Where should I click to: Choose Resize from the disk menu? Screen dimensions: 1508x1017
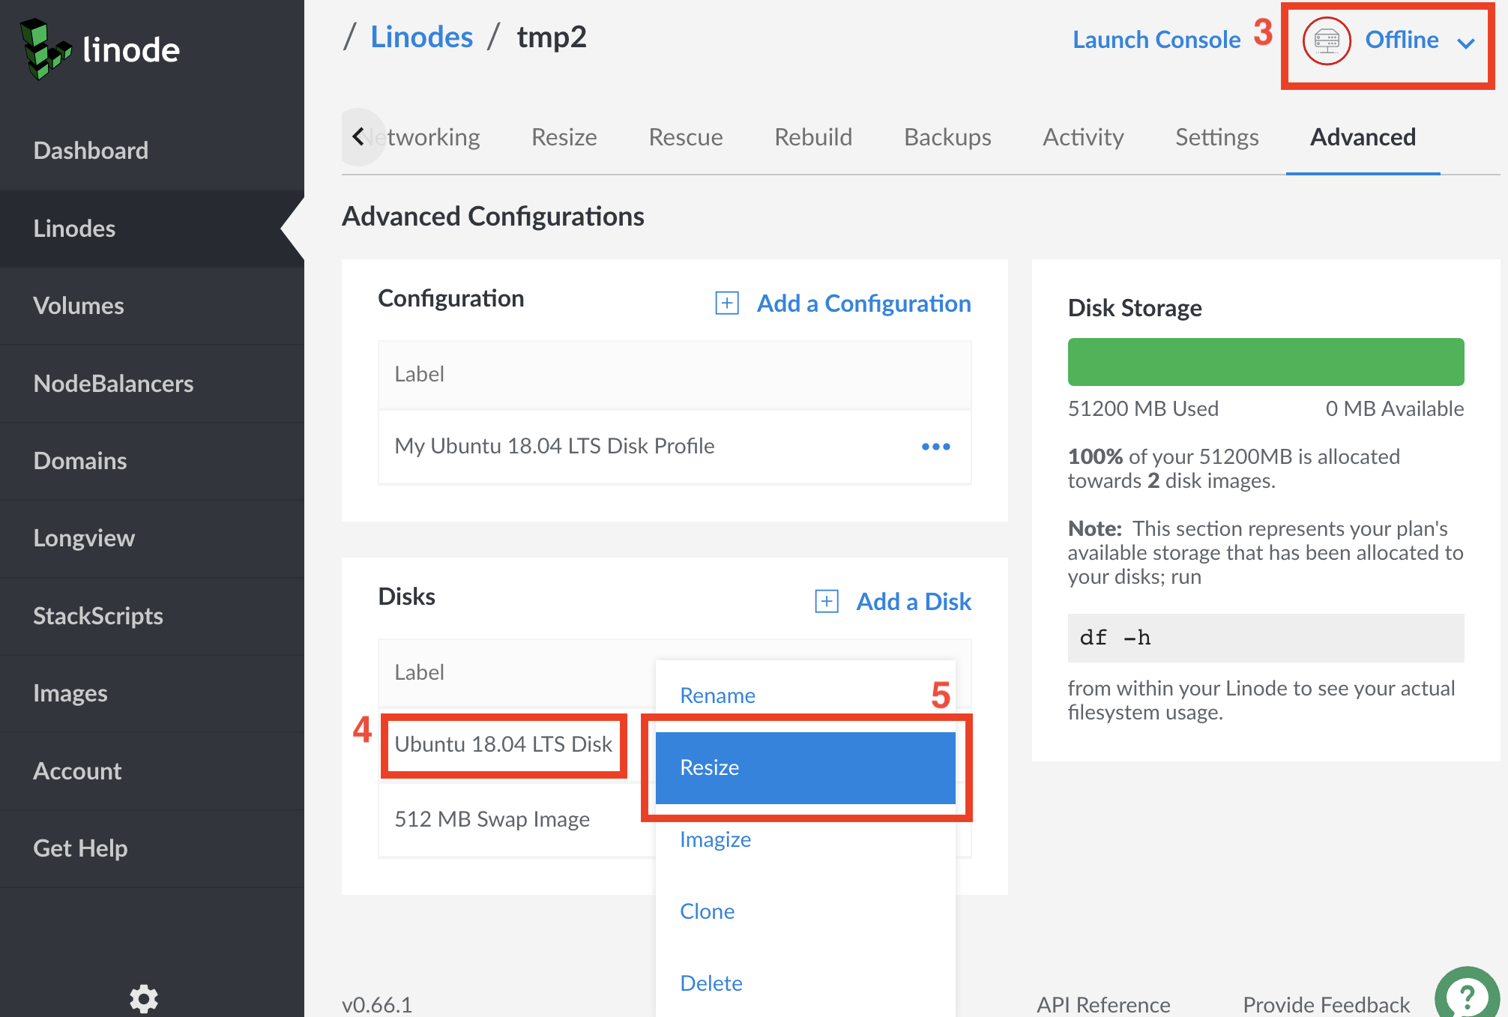(806, 767)
